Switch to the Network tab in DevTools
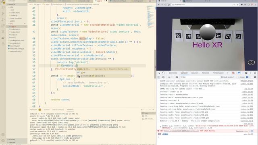The width and height of the screenshot is (258, 145). 206,73
